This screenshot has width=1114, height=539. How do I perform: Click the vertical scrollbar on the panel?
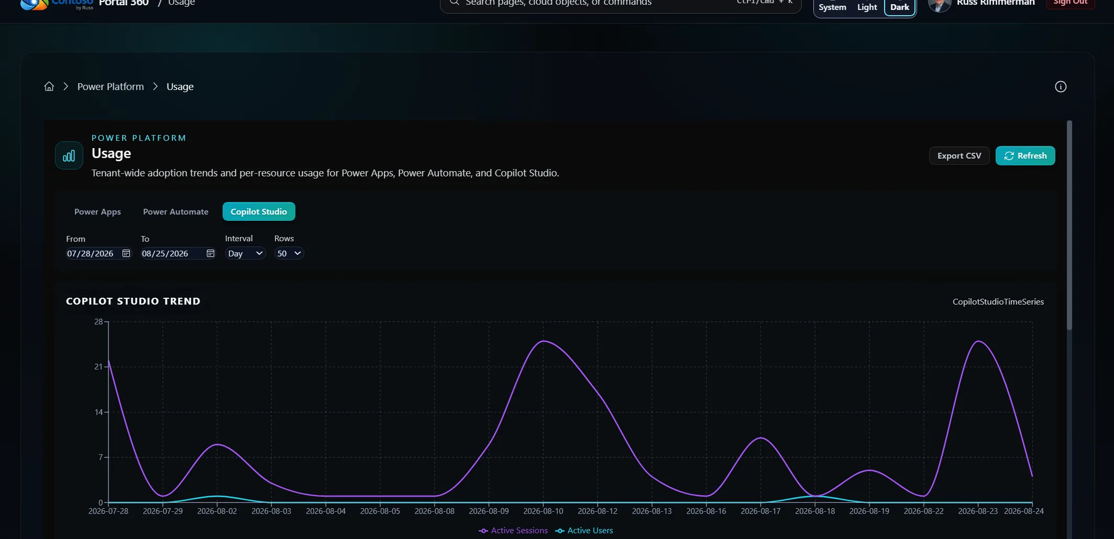click(1069, 225)
